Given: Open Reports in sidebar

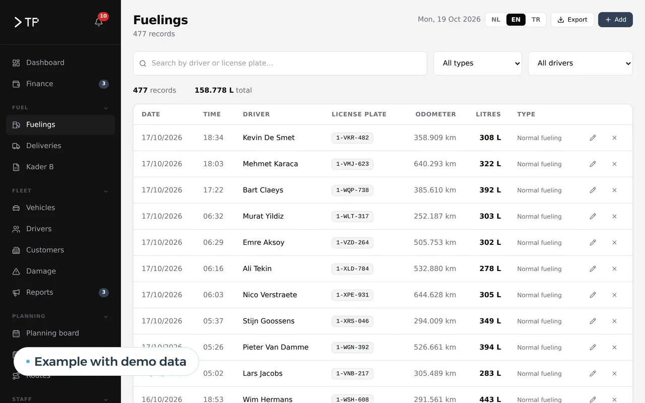Looking at the screenshot, I should 60,293.
